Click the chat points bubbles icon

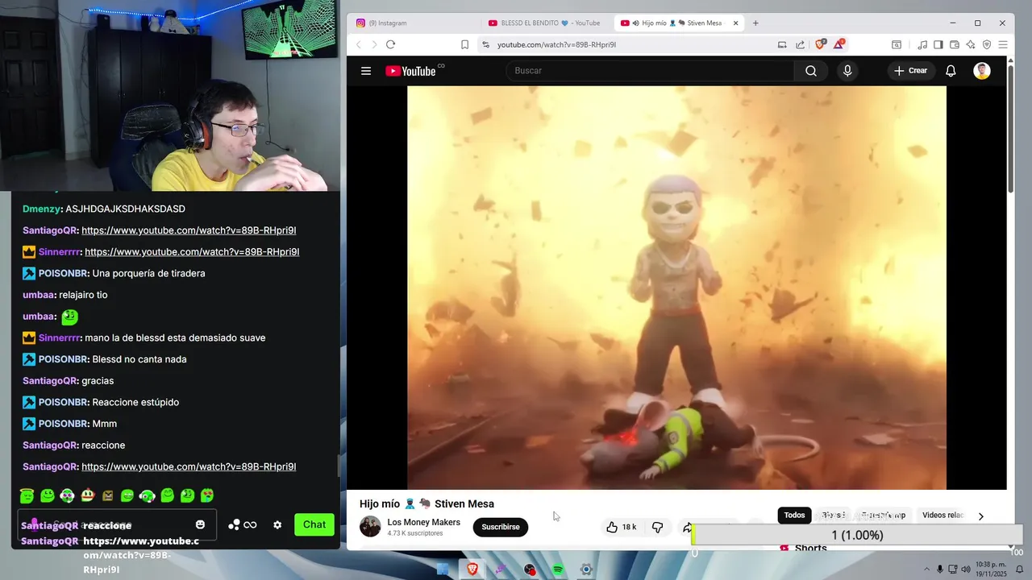coord(234,524)
